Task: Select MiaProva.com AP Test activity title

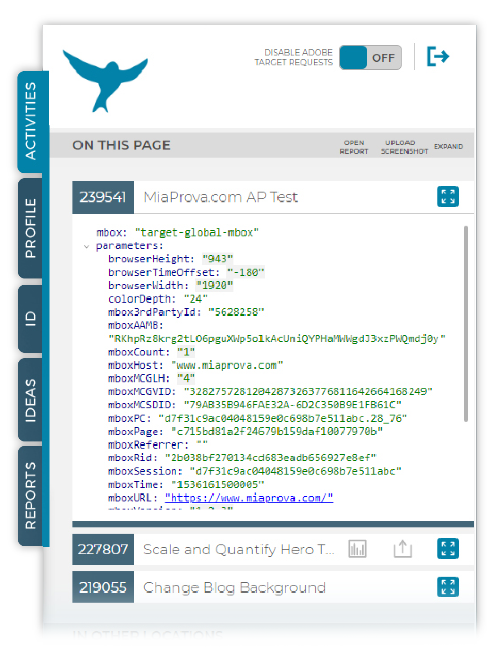Action: 220,197
